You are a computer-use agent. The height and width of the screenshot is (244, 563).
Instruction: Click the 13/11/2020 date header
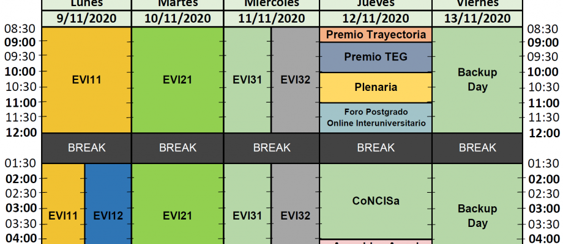478,18
